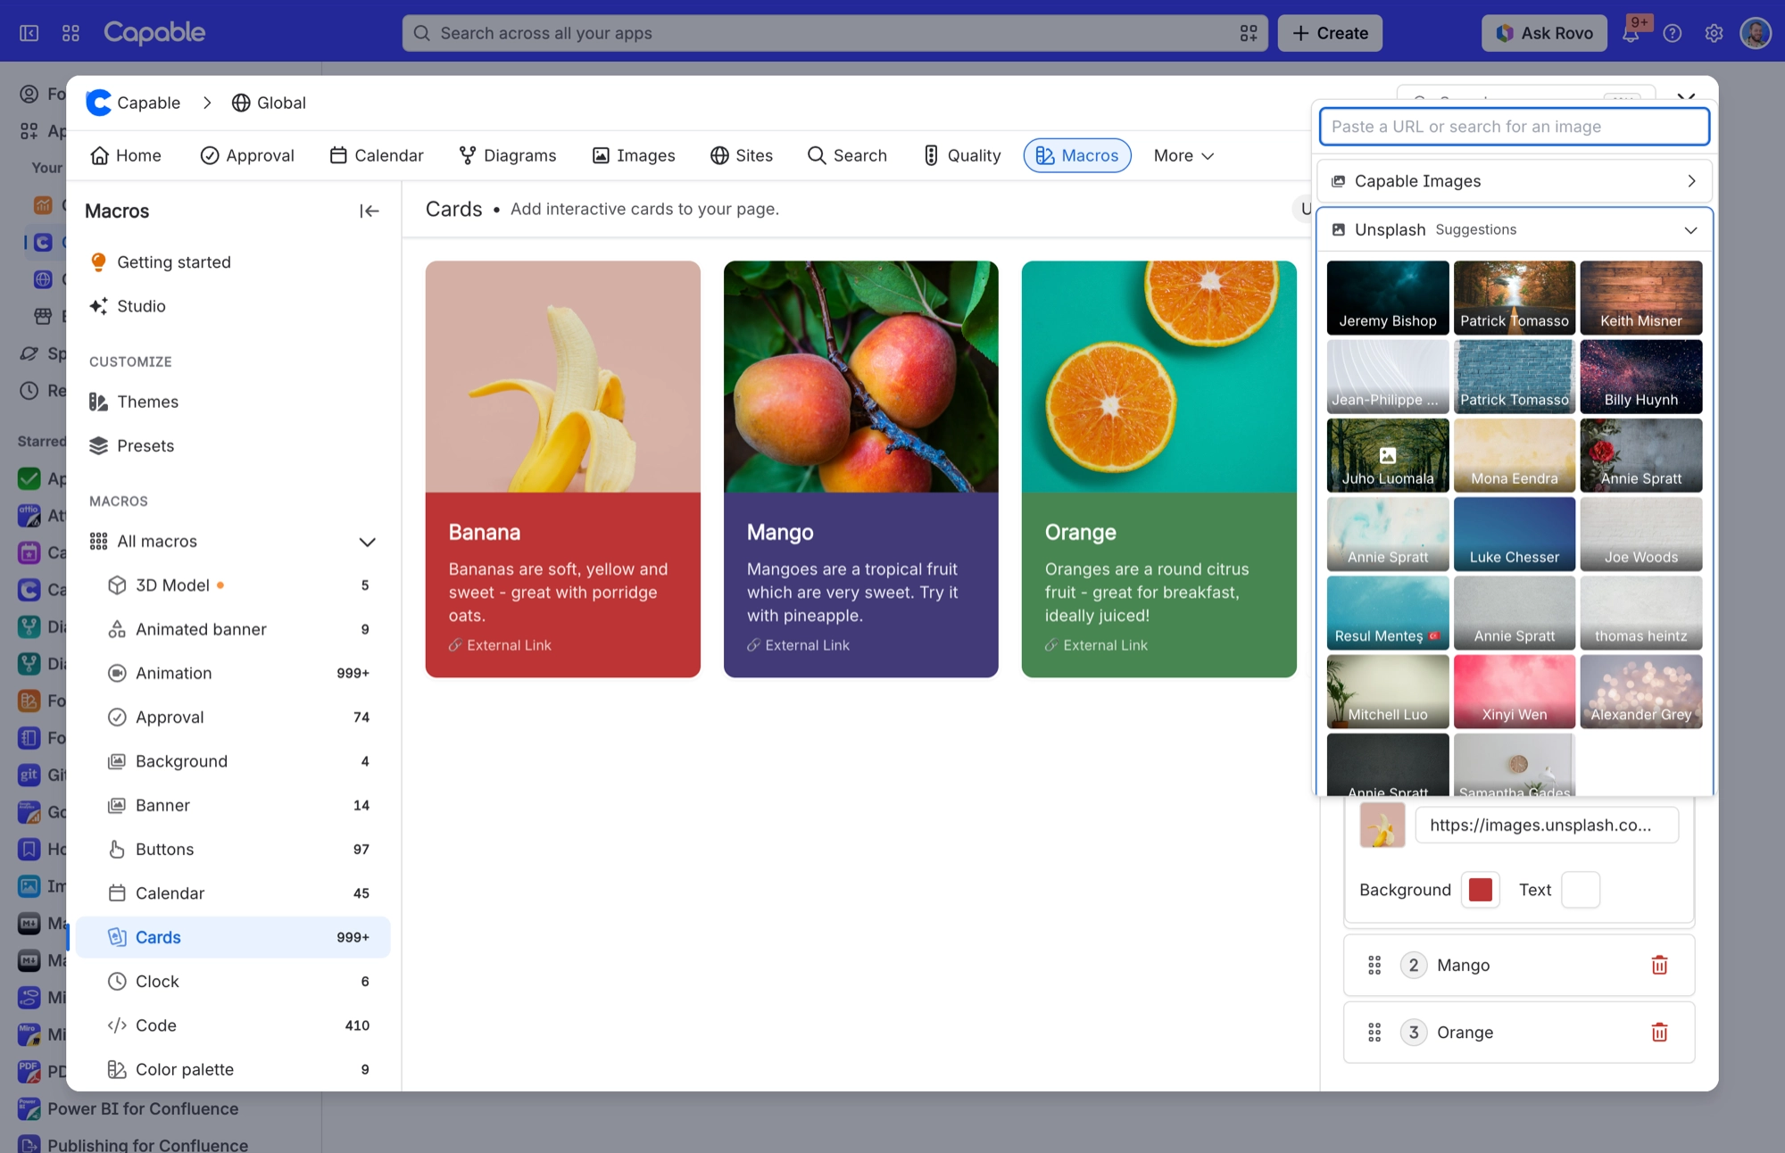Open Getting started in sidebar
Image resolution: width=1785 pixels, height=1153 pixels.
click(233, 262)
